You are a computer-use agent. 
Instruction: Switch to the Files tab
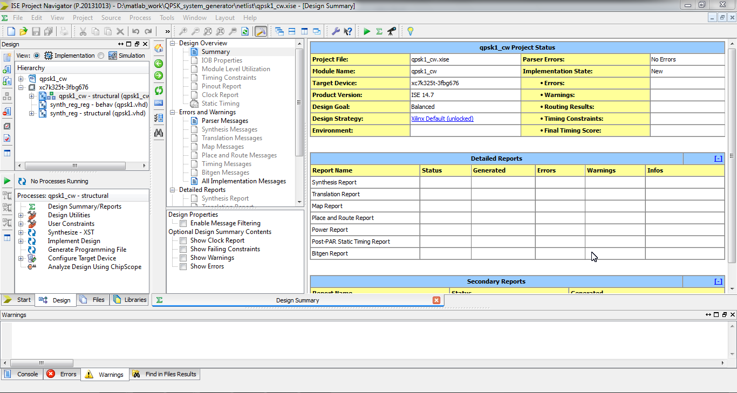coord(93,300)
